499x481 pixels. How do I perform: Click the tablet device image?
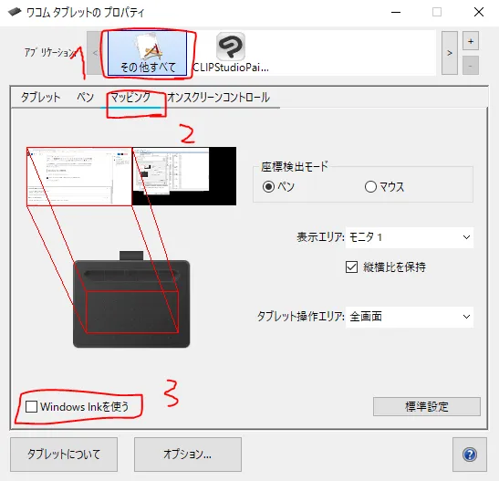(131, 299)
